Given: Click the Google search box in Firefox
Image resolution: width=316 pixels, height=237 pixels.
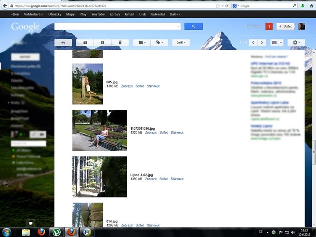Looking at the screenshot, I should [266, 6].
